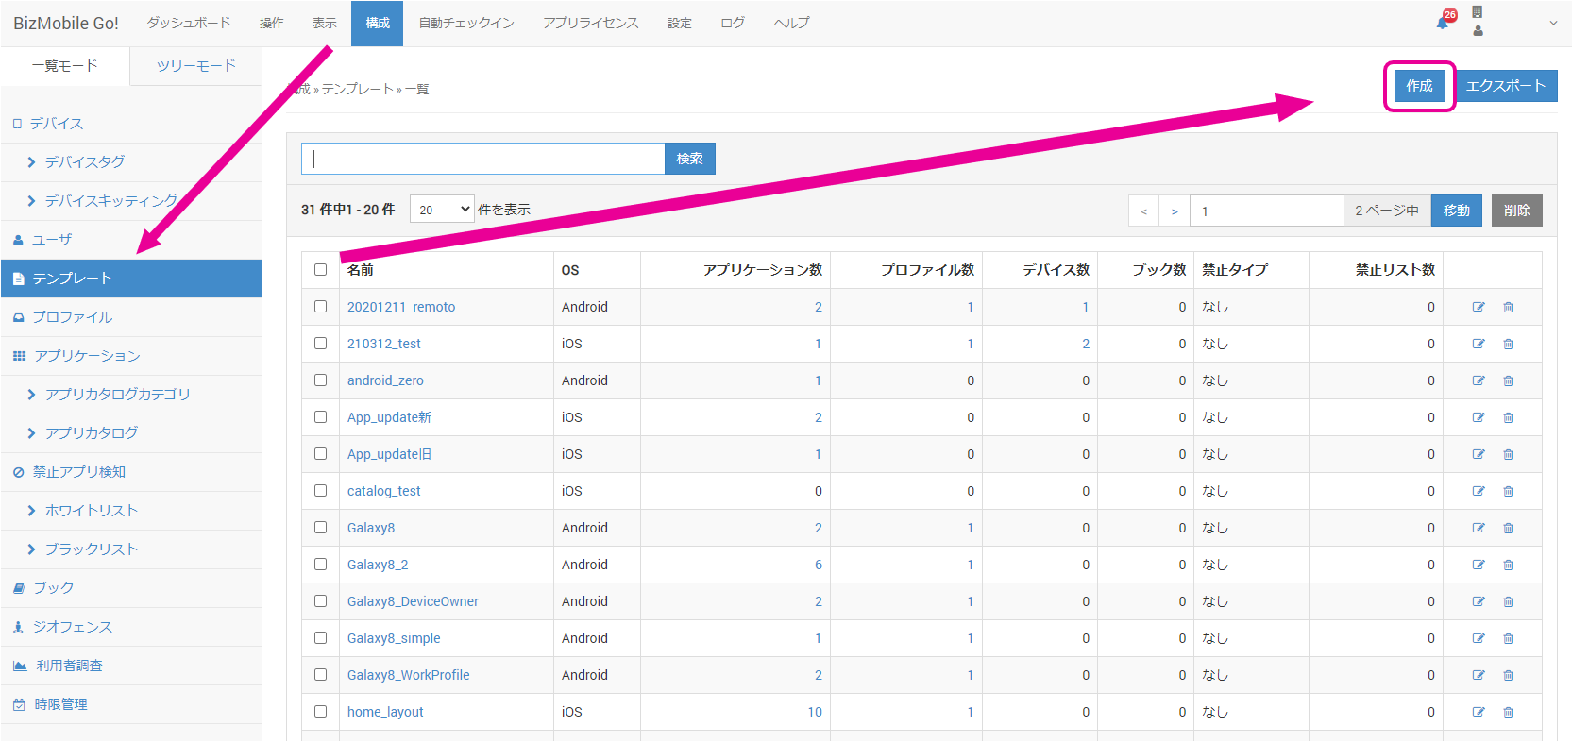Open the Galaxy8_DeviceOwner template link
This screenshot has height=743, width=1572.
point(413,601)
